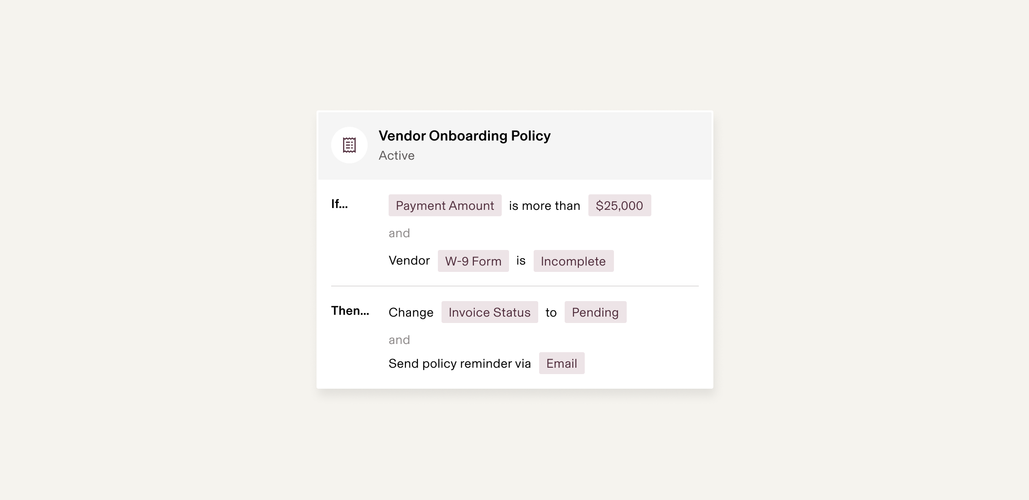Change the Incomplete status chip

tap(573, 261)
